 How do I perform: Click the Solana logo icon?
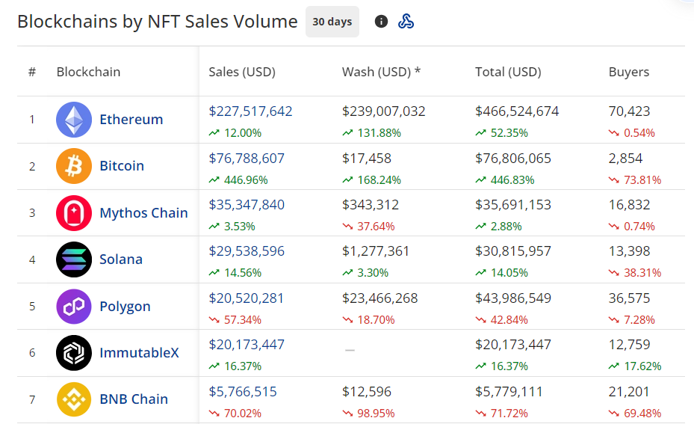pos(74,259)
